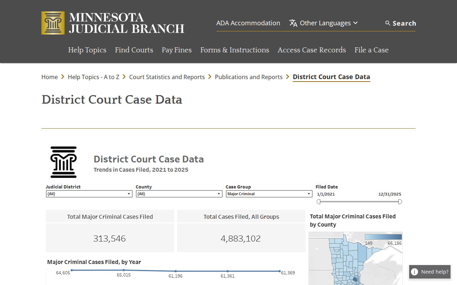Click the 61,196 data point label
The width and height of the screenshot is (457, 285).
click(175, 276)
